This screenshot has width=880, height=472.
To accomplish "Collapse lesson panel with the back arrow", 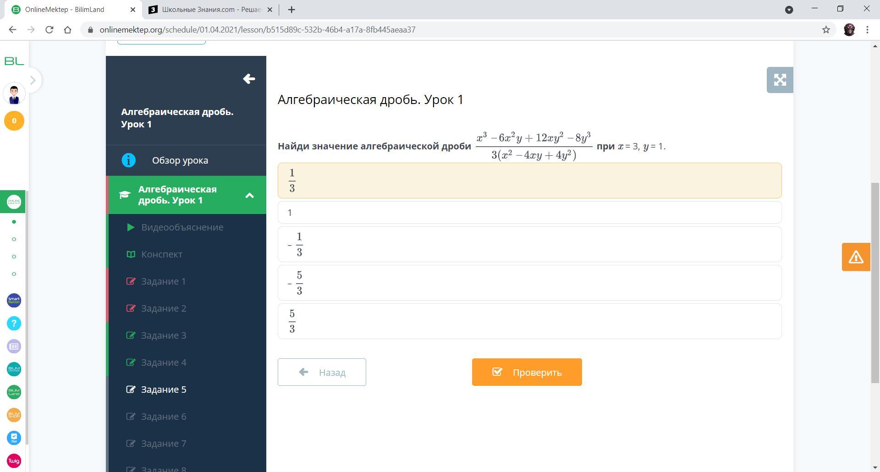I will (249, 79).
